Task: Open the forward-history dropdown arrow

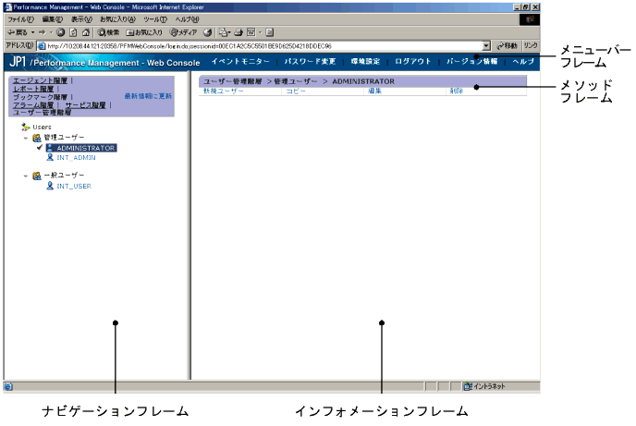Action: 51,32
